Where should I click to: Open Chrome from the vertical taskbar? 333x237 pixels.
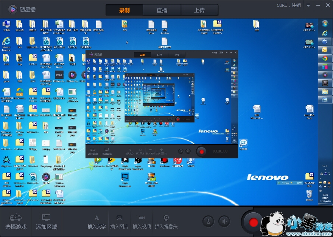click(x=325, y=58)
